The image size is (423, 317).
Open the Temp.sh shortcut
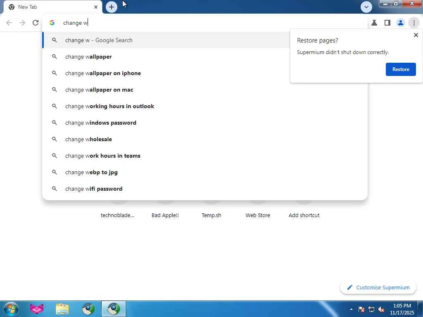coord(211,215)
